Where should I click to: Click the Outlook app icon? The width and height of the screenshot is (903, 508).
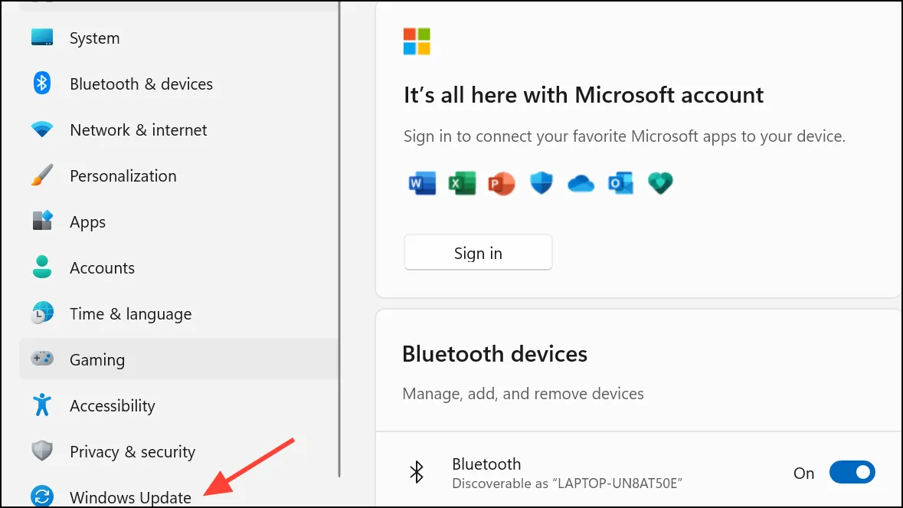pyautogui.click(x=621, y=183)
